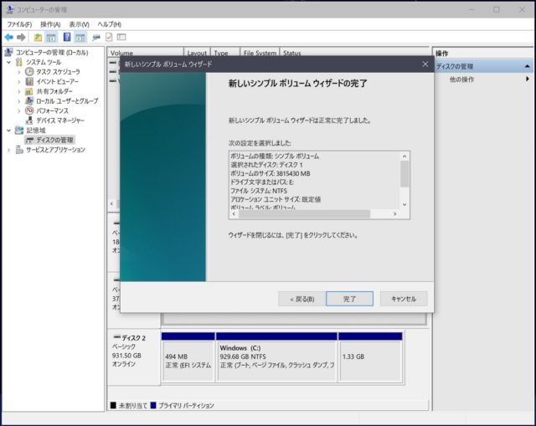Expand the サービスとアプリケーション arrow
Screen dimensions: 536x426
[x=9, y=150]
